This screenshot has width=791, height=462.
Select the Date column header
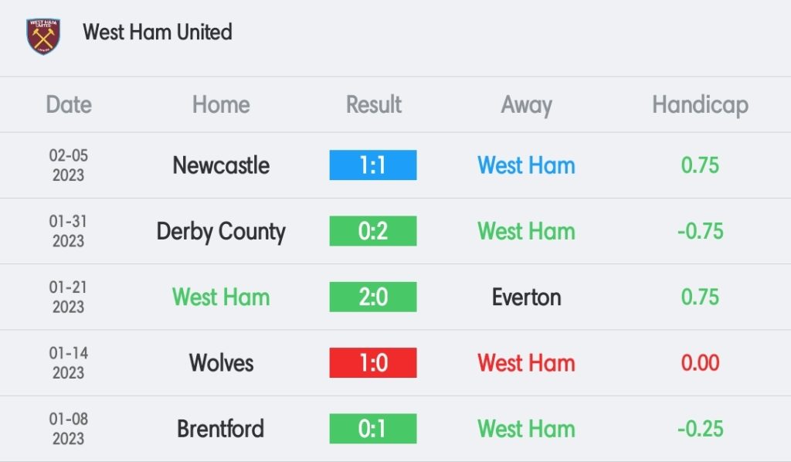click(x=69, y=104)
